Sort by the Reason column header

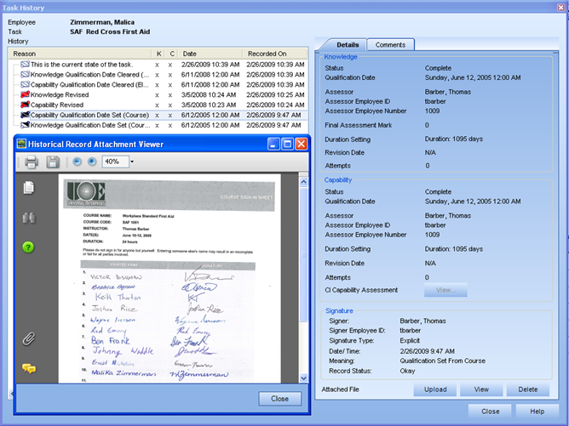pos(80,54)
